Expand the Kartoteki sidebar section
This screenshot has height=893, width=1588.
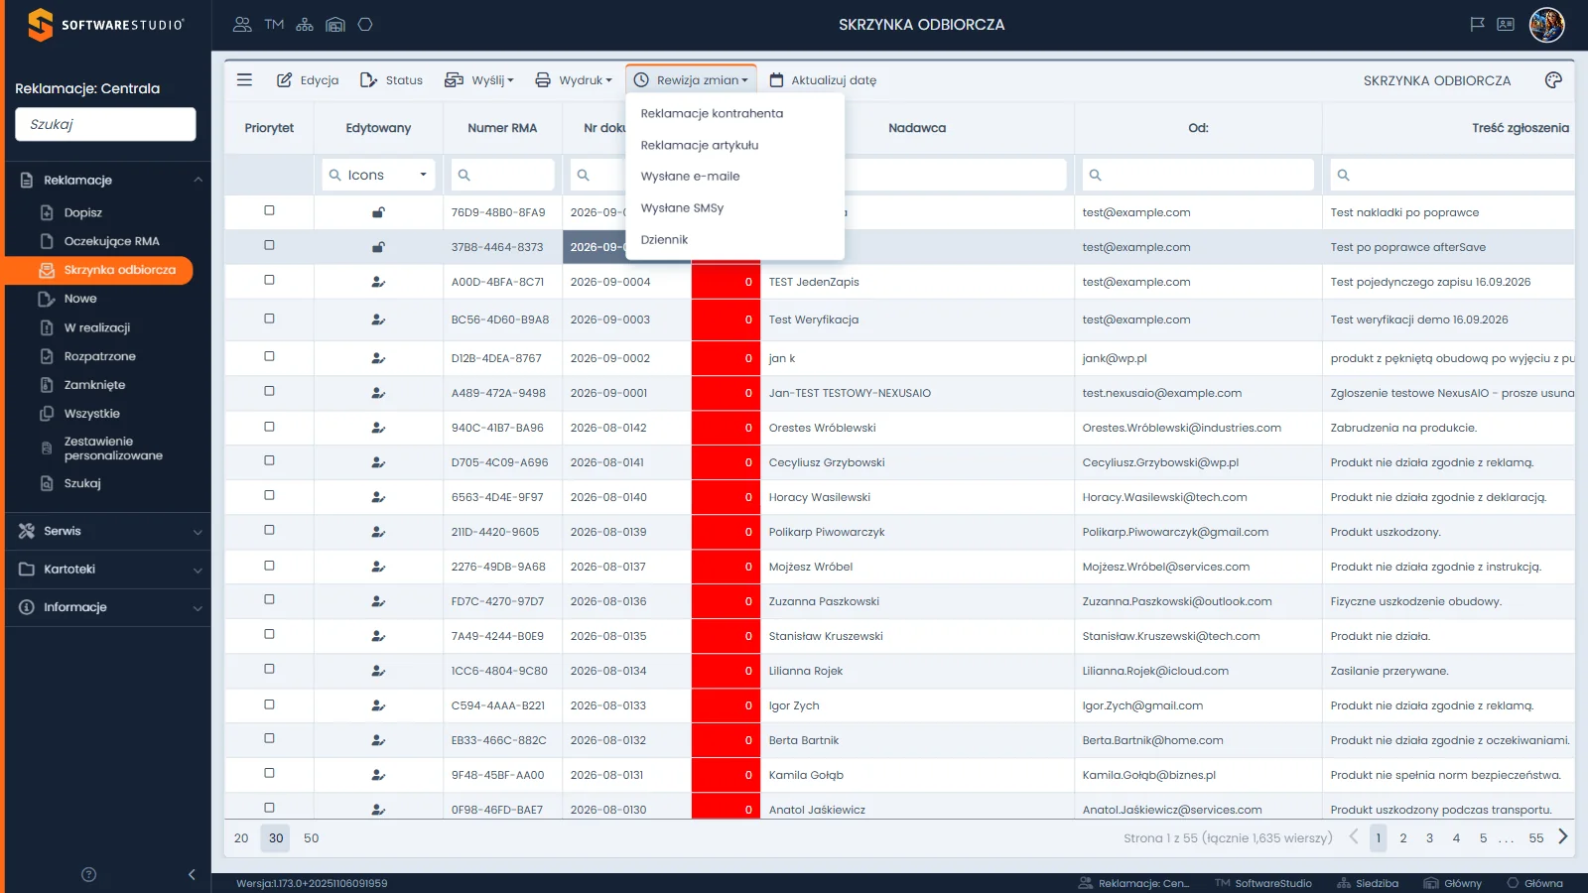[109, 570]
